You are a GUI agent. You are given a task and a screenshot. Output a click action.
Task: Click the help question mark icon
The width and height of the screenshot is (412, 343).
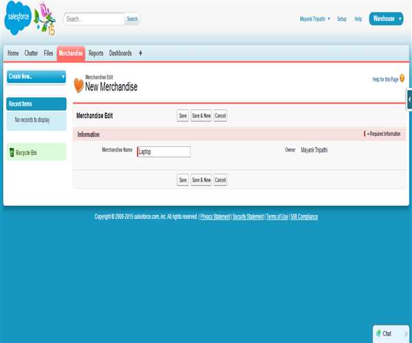[x=402, y=80]
